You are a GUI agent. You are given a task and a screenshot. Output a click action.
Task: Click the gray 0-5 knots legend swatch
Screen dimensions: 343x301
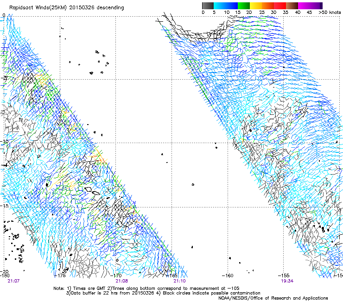[x=208, y=6]
